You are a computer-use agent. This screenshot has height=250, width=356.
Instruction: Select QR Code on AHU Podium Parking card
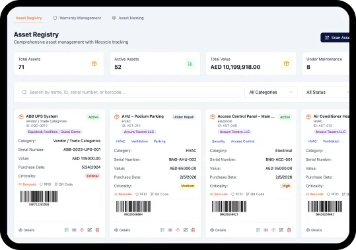[x=160, y=194]
